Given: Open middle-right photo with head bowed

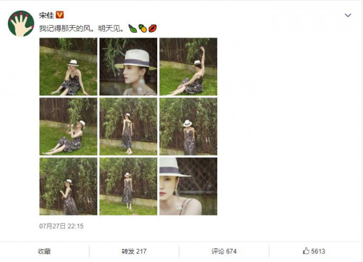Looking at the screenshot, I should coord(188,126).
